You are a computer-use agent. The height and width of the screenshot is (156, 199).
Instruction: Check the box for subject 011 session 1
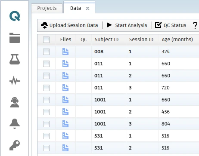46,64
